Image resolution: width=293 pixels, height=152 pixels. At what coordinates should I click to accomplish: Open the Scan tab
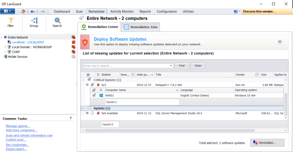coord(79,12)
